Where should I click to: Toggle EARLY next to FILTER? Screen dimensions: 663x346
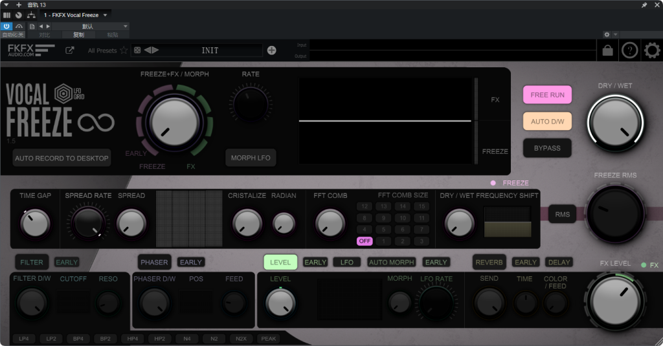click(x=67, y=263)
